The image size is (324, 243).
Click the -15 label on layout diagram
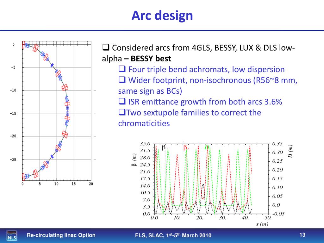(x=13, y=114)
